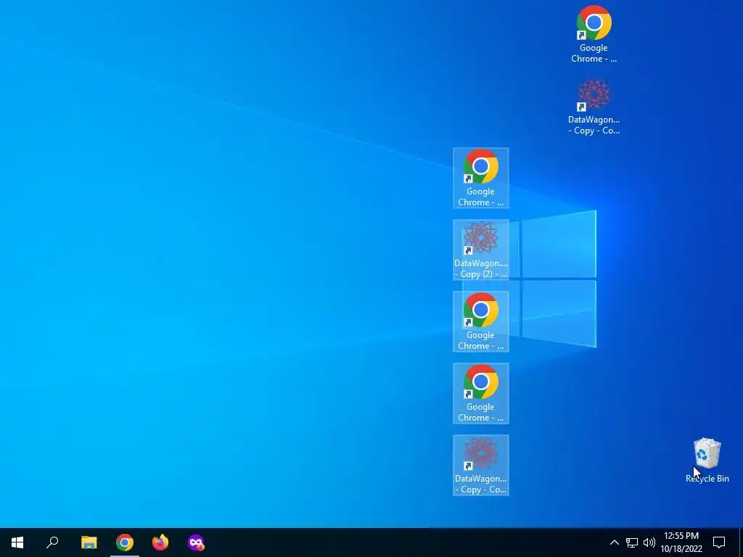
Task: Open the network status tray icon
Action: pyautogui.click(x=632, y=542)
